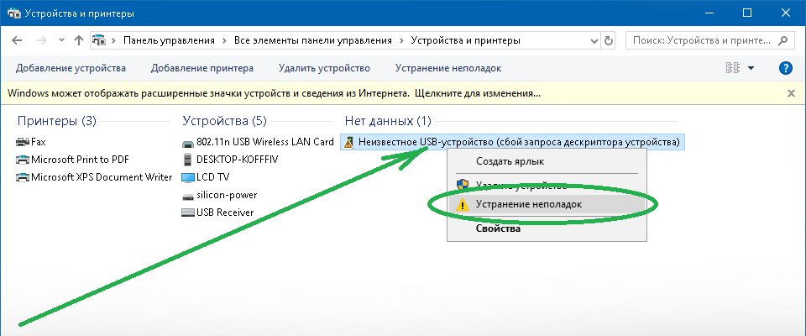Open dropdown after Панель управления breadcrumb

click(x=224, y=40)
